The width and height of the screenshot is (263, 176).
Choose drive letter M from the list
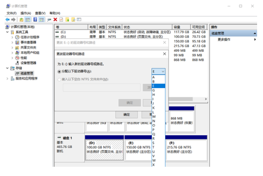click(x=158, y=117)
